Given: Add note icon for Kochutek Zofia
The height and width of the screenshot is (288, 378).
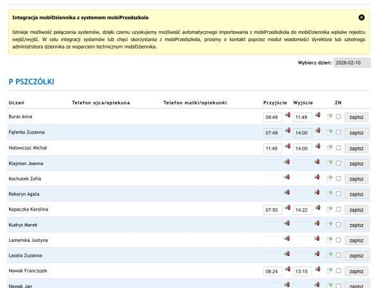Looking at the screenshot, I should tap(329, 179).
